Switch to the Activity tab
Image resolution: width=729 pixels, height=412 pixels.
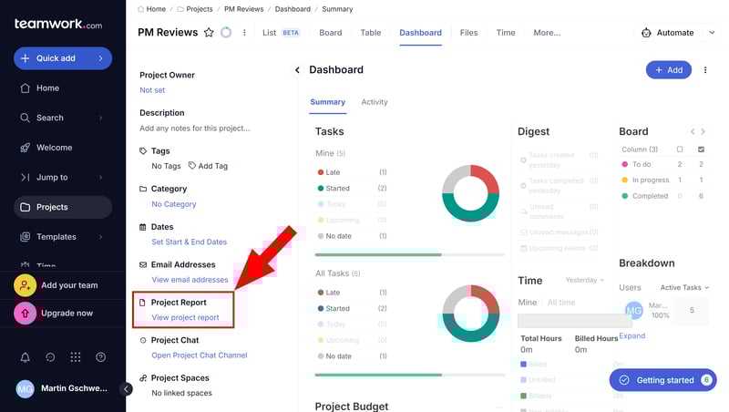click(375, 102)
